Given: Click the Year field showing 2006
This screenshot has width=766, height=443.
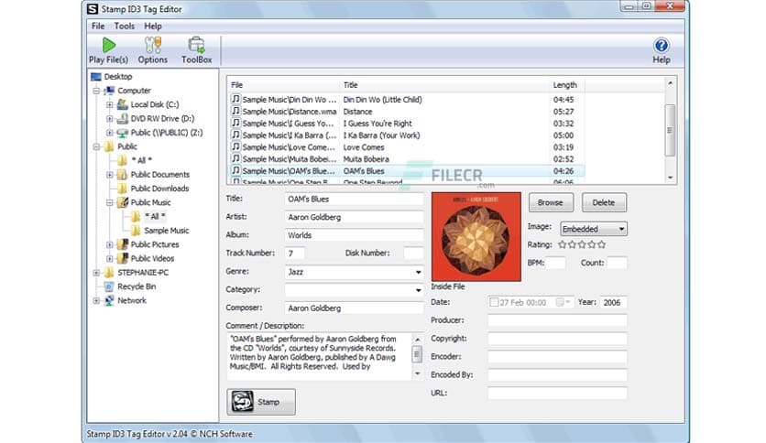Looking at the screenshot, I should point(613,302).
